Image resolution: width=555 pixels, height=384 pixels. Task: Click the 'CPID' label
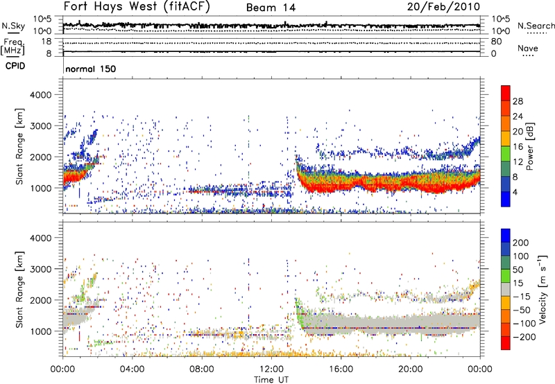click(15, 66)
